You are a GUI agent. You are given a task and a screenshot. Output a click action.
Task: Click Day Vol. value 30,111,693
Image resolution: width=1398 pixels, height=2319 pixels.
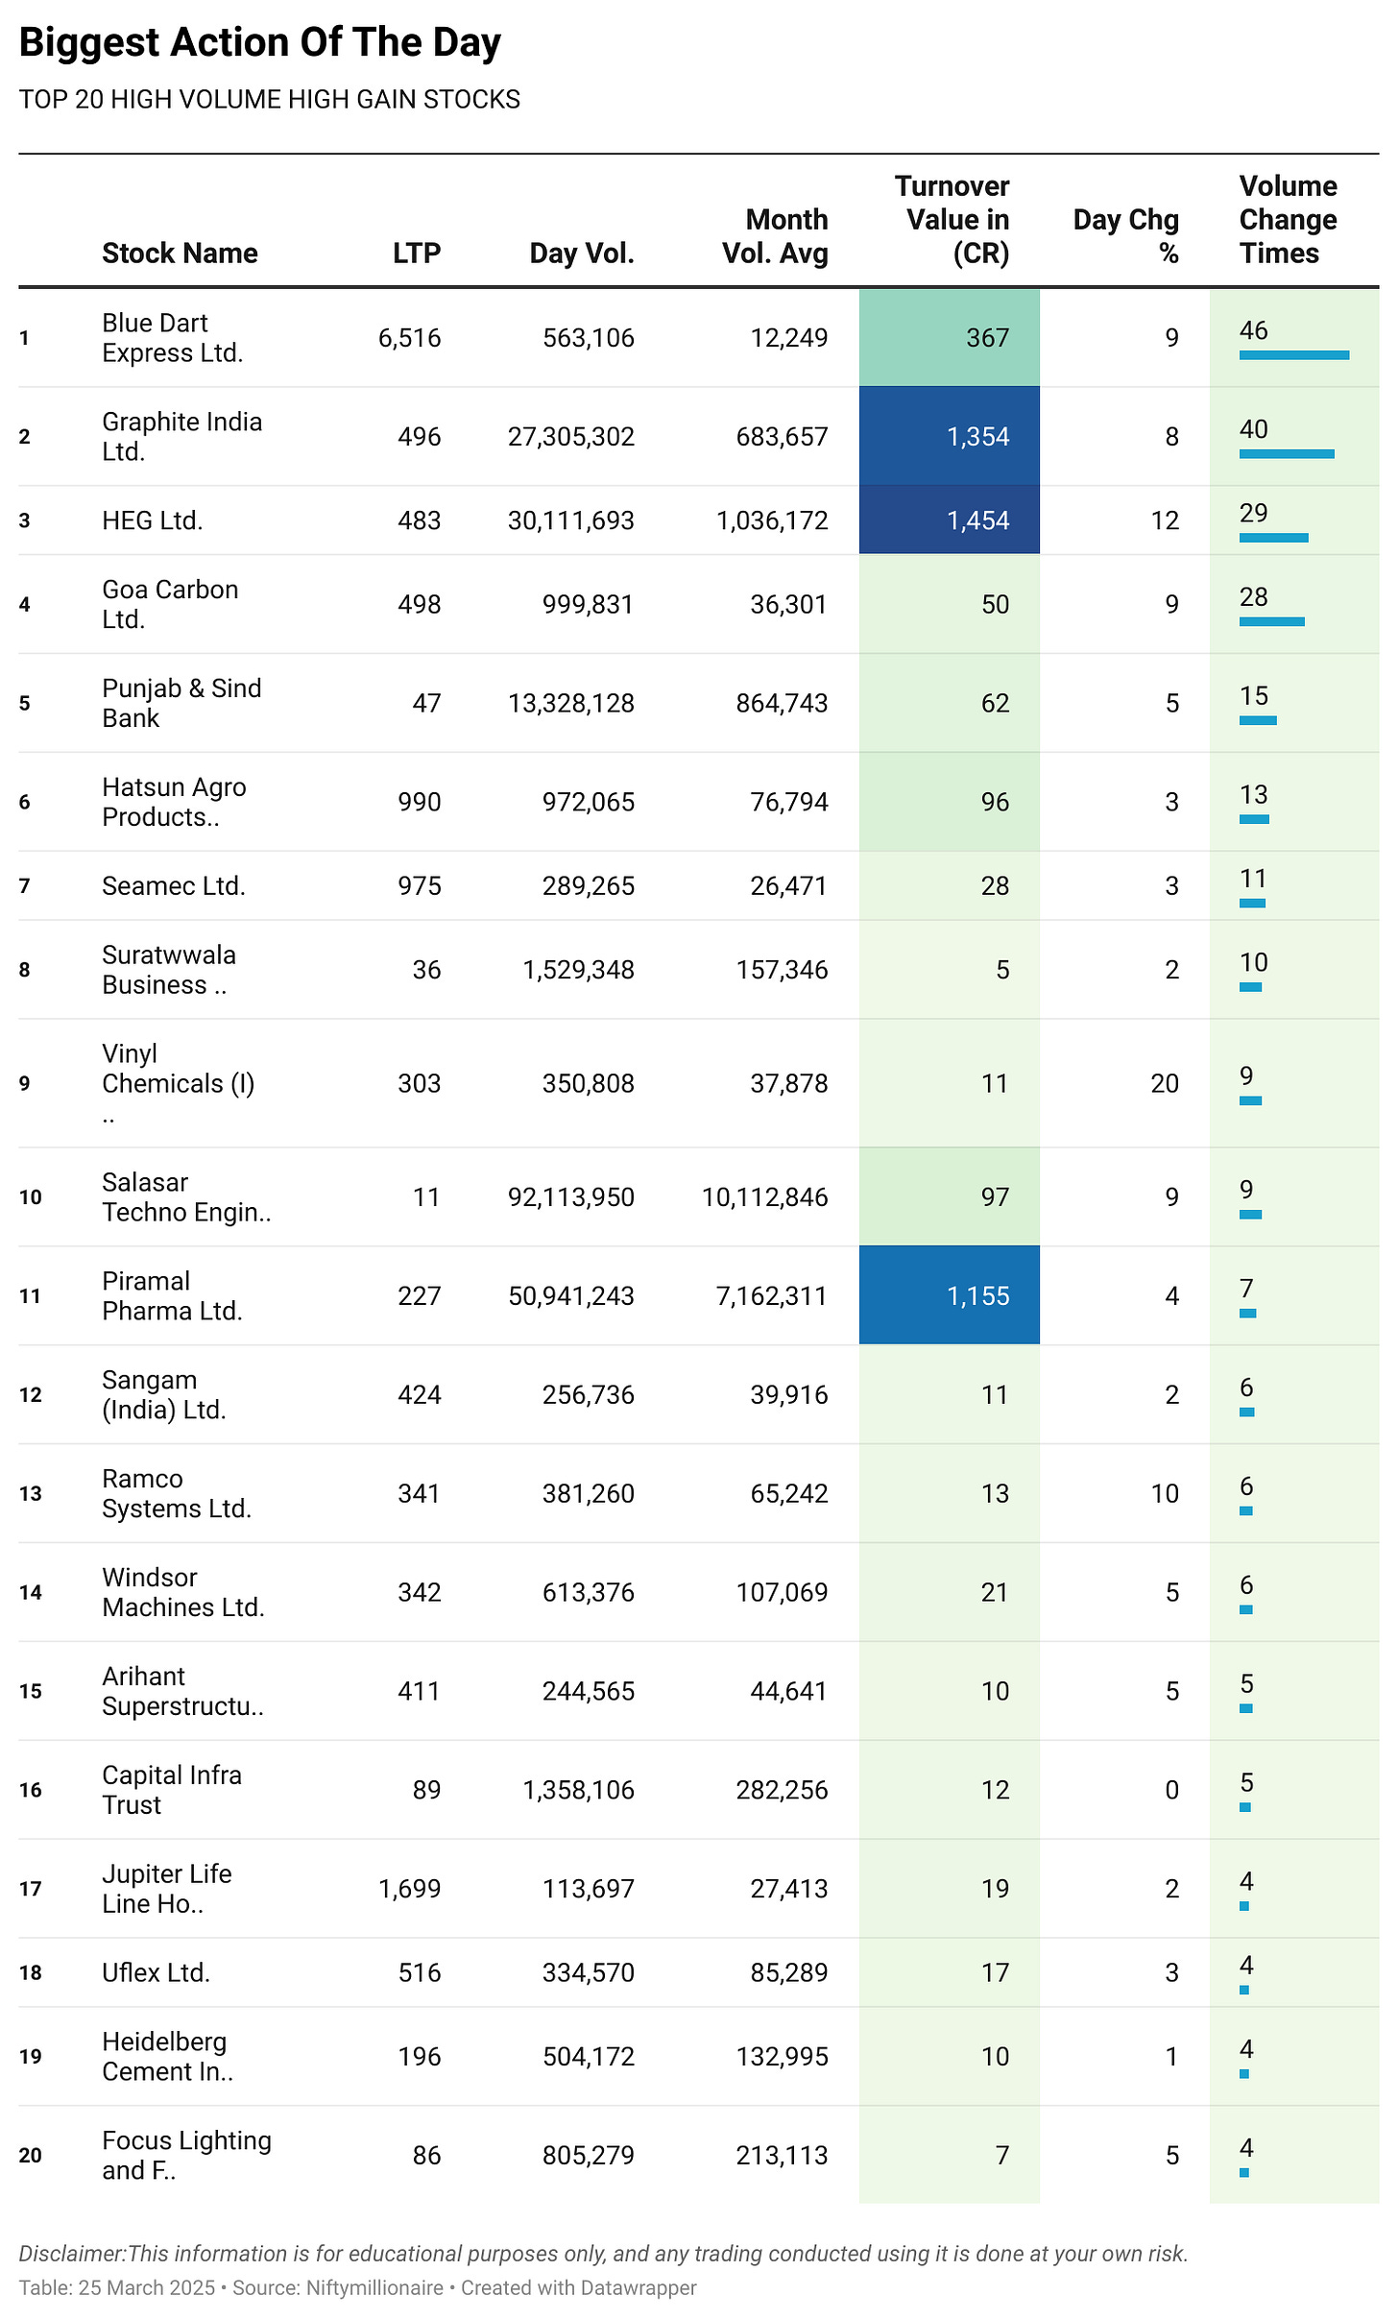571,520
